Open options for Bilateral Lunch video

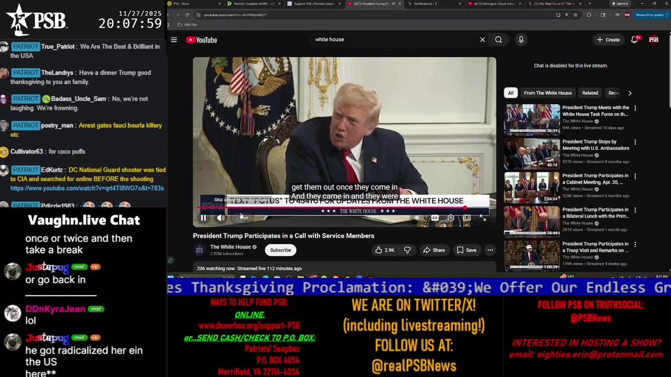click(635, 210)
